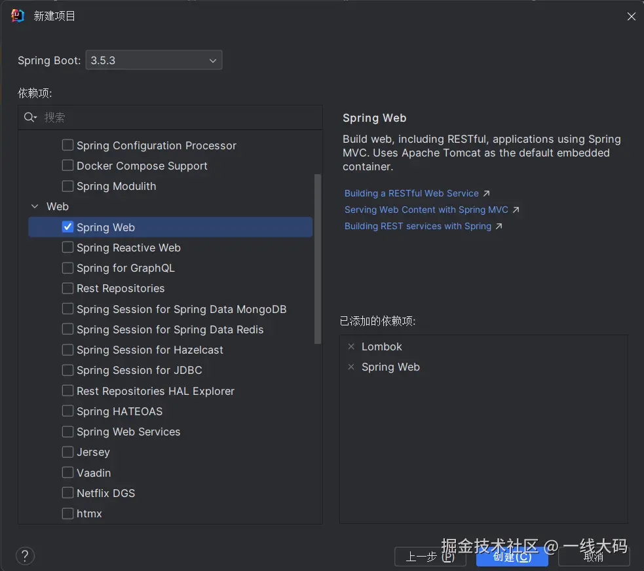Enable Spring Configuration Processor checkbox

click(67, 145)
